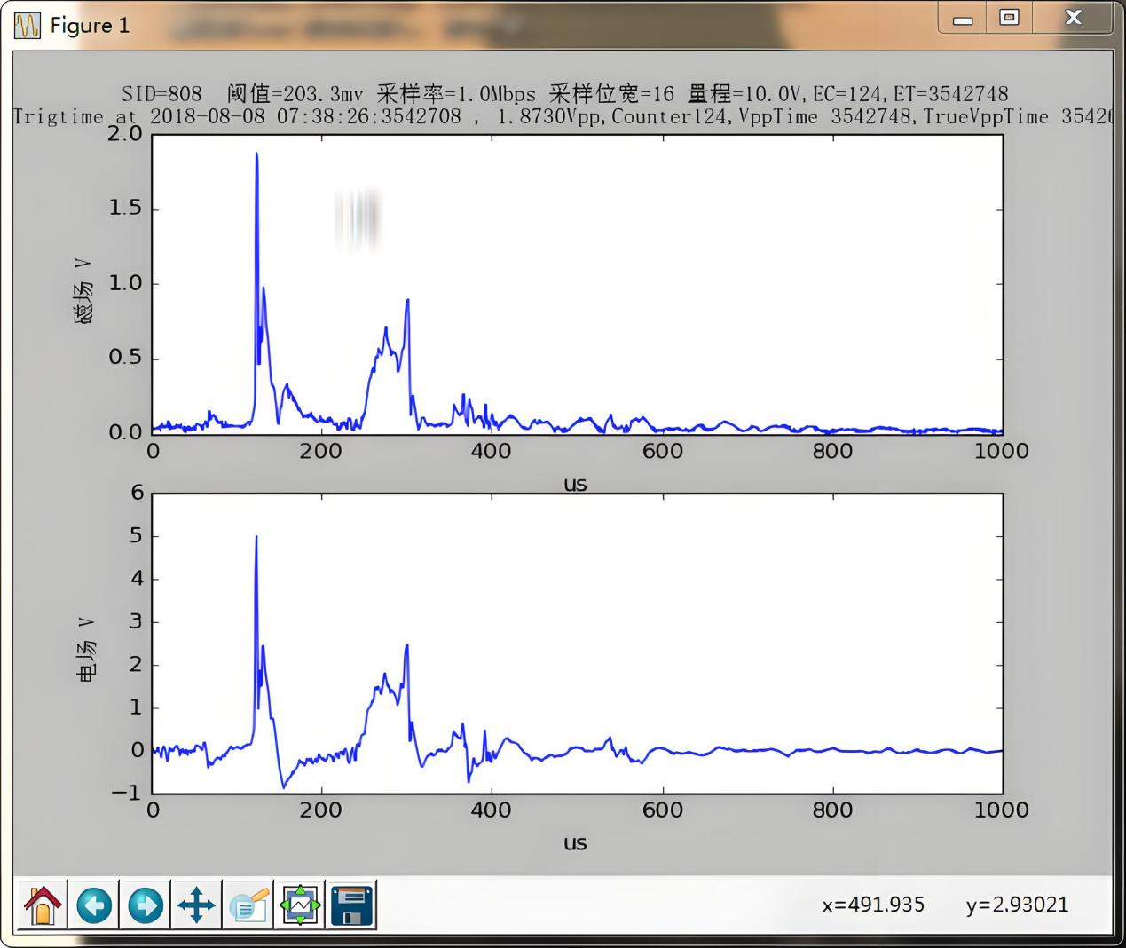The height and width of the screenshot is (948, 1126).
Task: Minimize the Figure 1 window
Action: [x=963, y=19]
